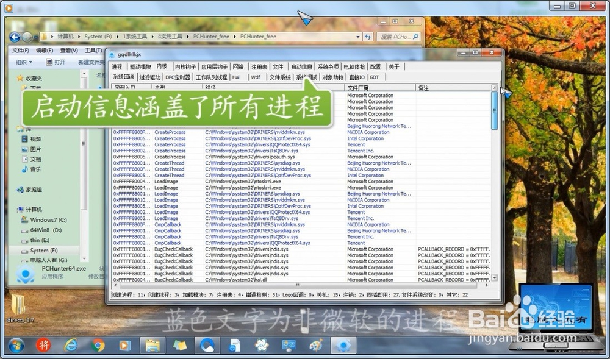Select the thin (E:) drive
The image size is (610, 359).
pos(35,240)
